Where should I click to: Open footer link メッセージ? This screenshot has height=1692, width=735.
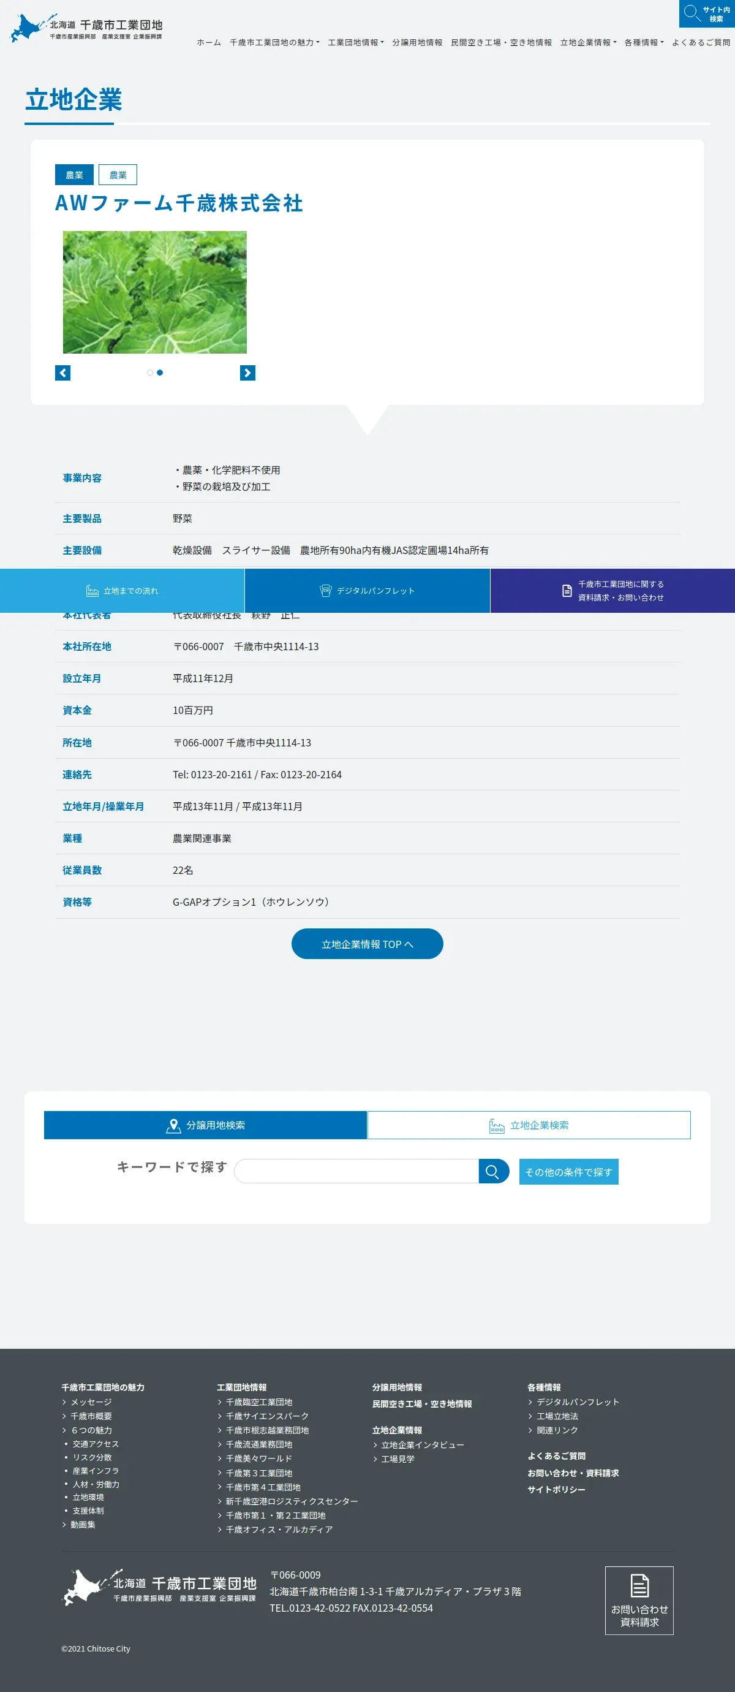click(x=91, y=1402)
